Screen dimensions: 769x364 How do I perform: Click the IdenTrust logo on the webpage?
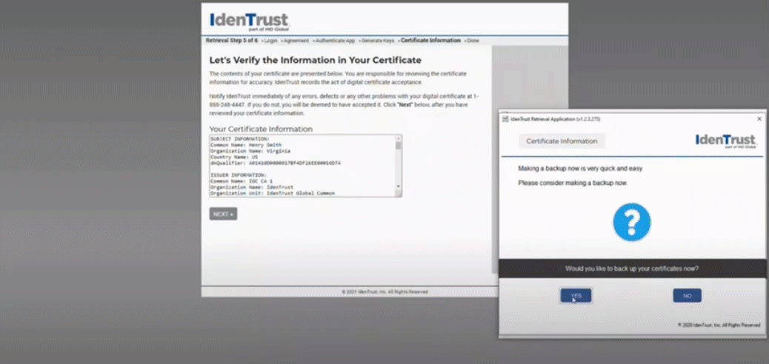tap(250, 21)
